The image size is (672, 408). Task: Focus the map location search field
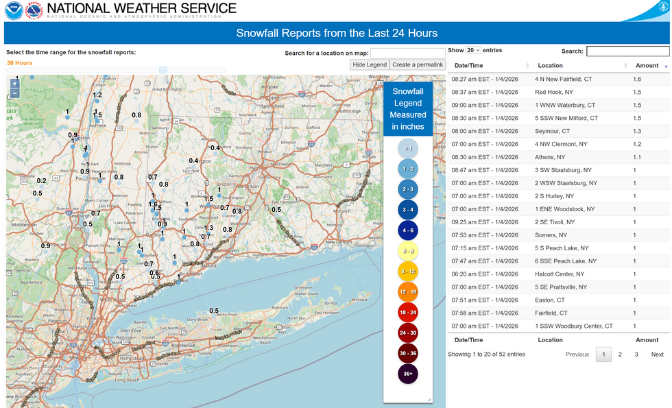point(407,53)
